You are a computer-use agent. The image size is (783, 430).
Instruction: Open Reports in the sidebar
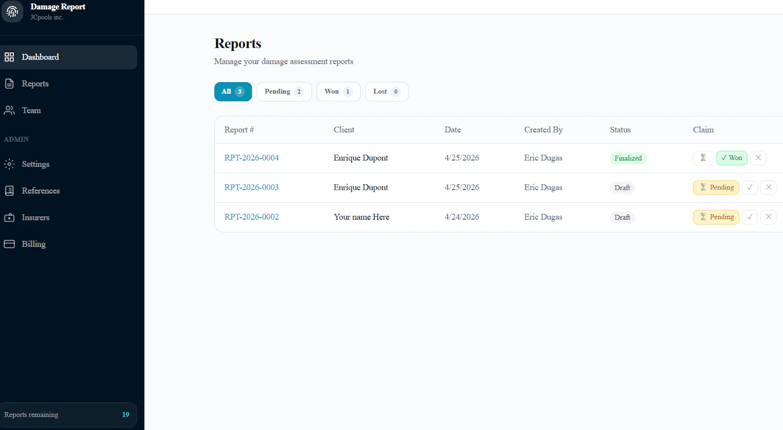tap(69, 84)
